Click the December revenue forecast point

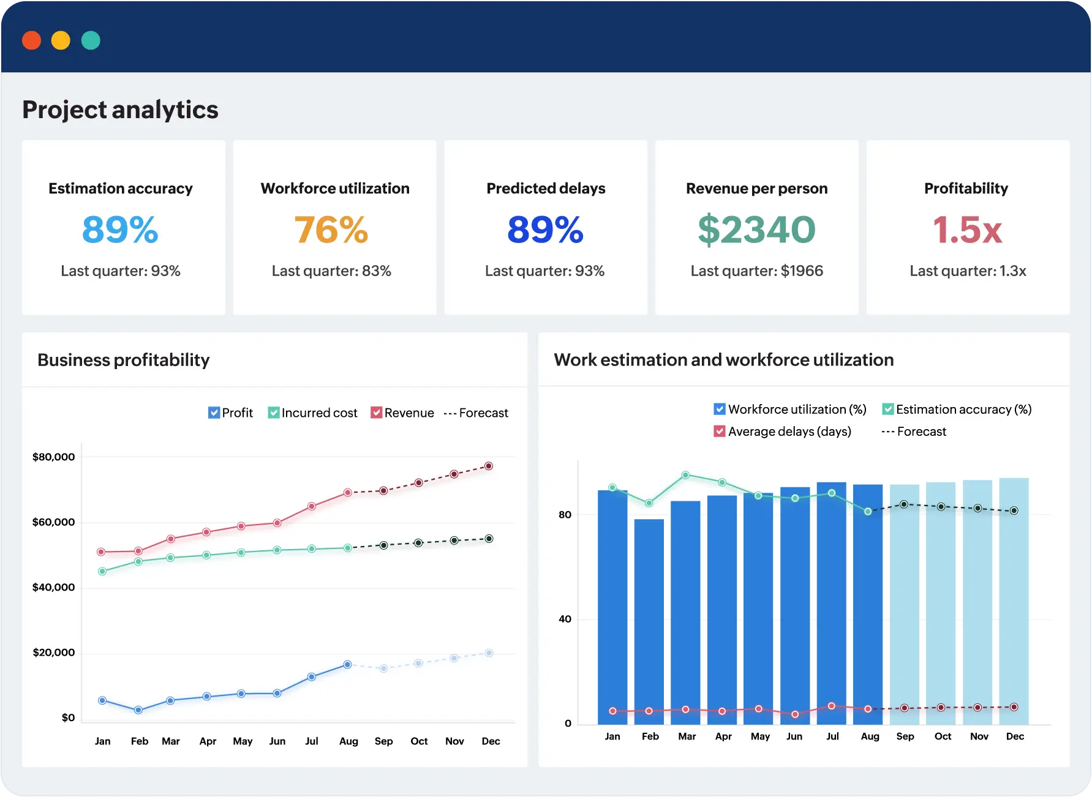pos(489,466)
